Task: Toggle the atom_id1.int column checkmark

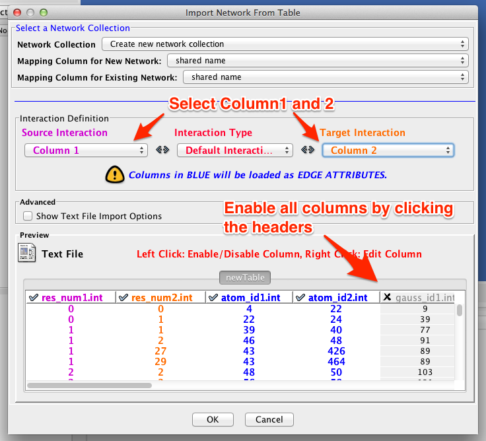Action: point(213,298)
